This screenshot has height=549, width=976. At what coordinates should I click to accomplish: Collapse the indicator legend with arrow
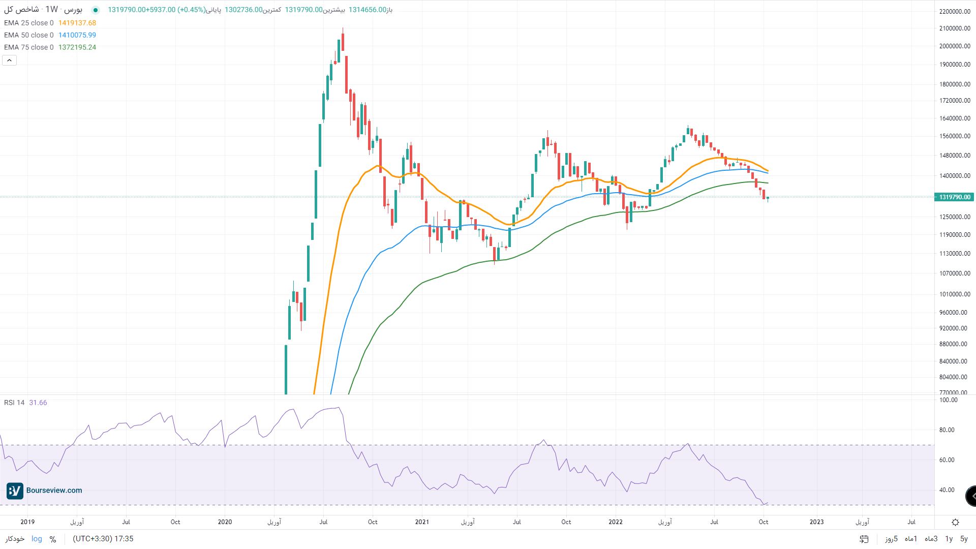click(x=9, y=60)
